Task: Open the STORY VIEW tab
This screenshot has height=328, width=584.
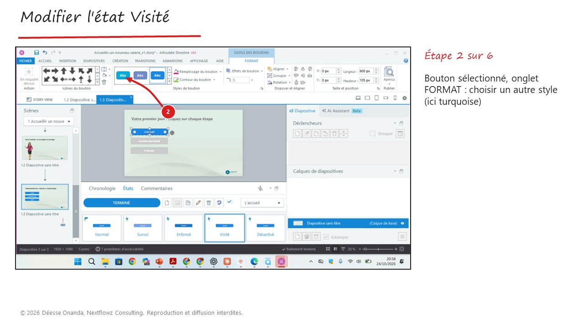Action: [x=40, y=99]
